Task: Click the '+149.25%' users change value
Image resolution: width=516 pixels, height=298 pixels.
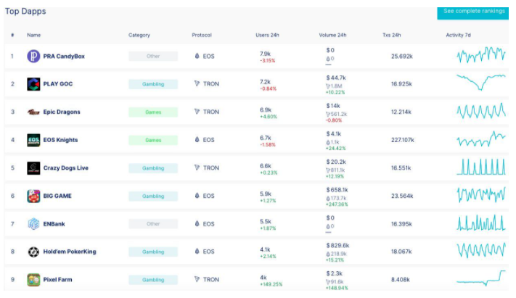Action: coord(271,284)
